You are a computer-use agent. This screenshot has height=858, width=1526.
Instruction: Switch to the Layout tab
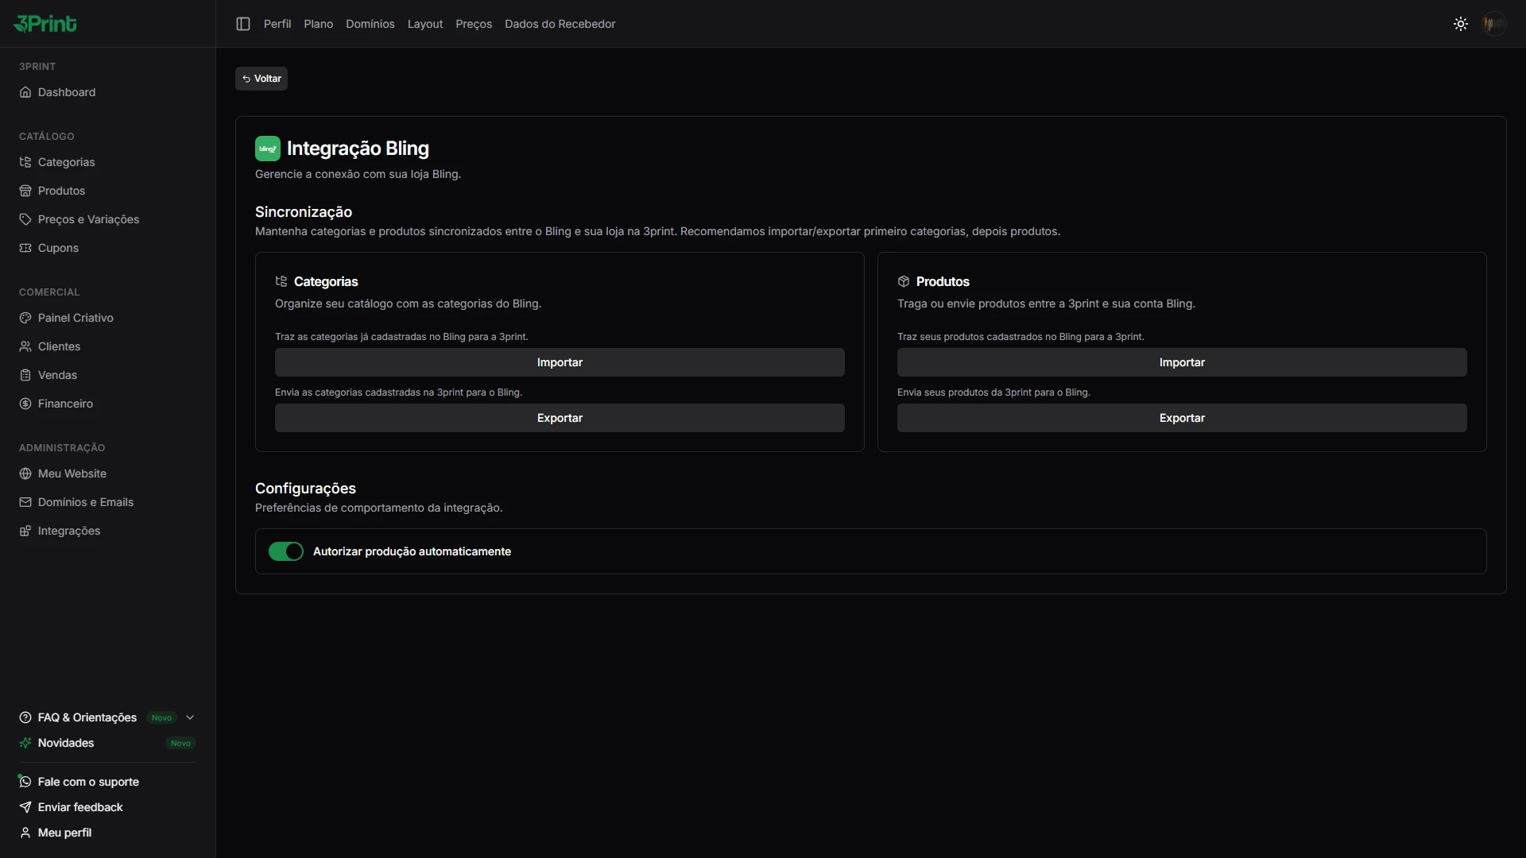425,24
